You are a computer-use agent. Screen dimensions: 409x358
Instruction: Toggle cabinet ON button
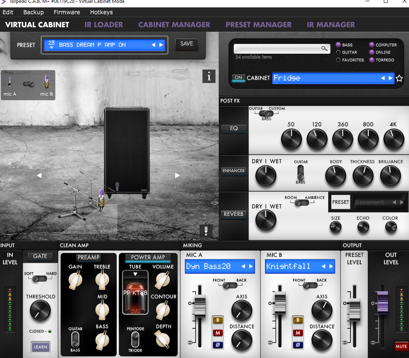point(238,78)
